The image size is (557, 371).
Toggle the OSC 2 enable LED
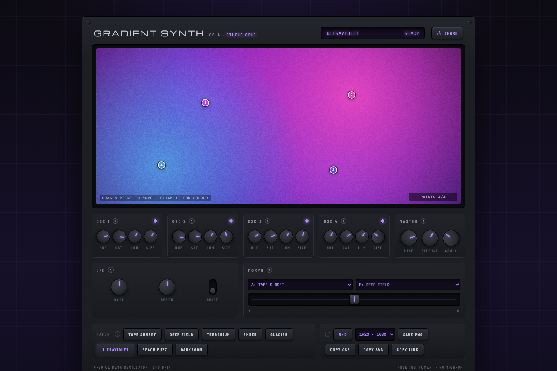[x=231, y=221]
